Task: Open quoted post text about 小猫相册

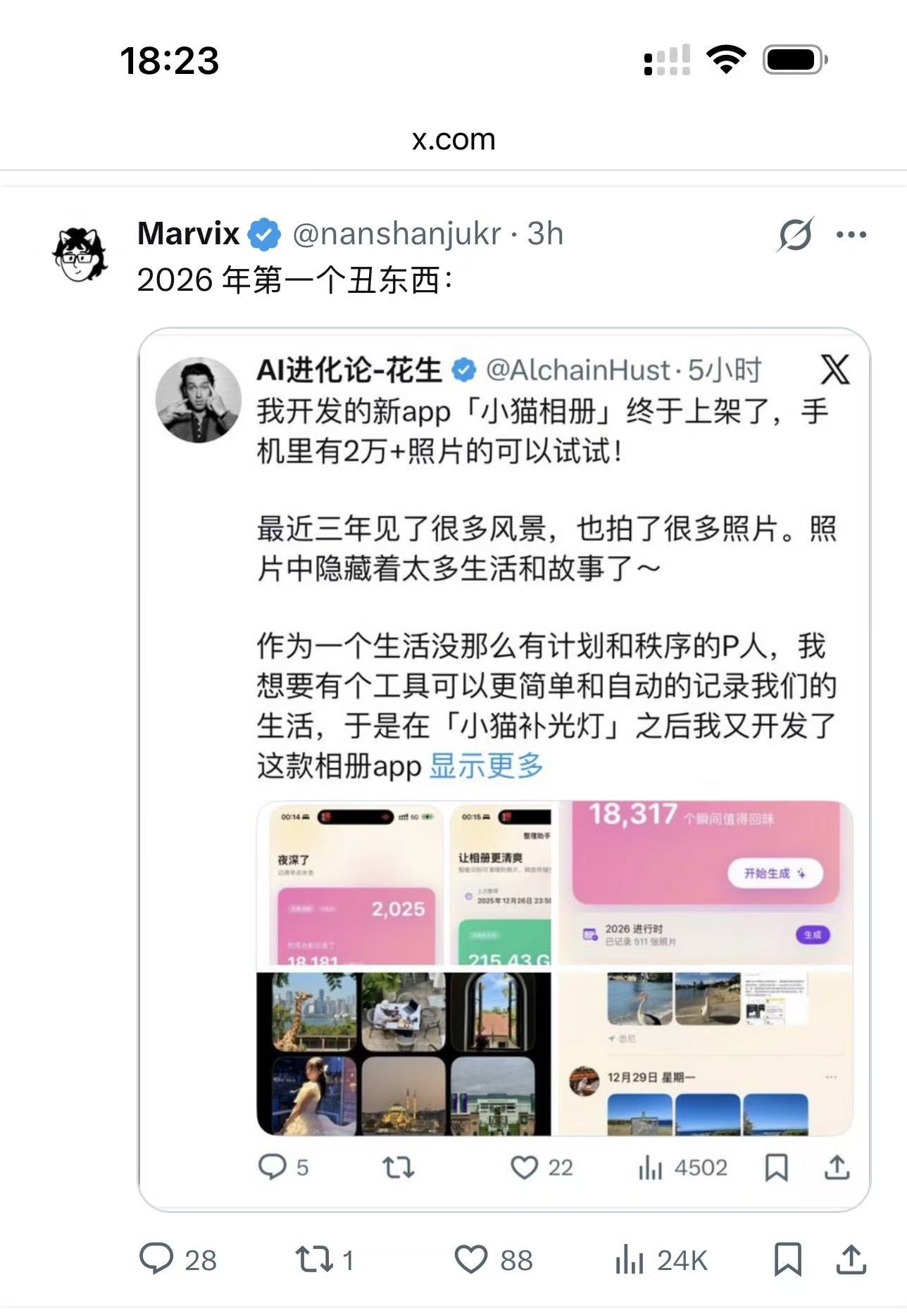Action: point(546,588)
